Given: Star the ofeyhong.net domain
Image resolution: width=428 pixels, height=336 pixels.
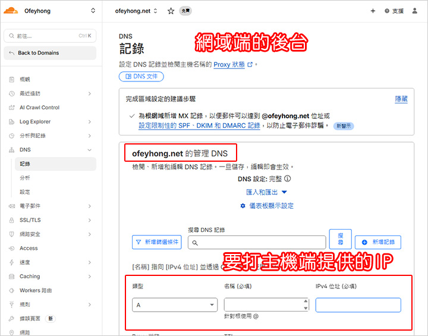Looking at the screenshot, I should pos(171,11).
